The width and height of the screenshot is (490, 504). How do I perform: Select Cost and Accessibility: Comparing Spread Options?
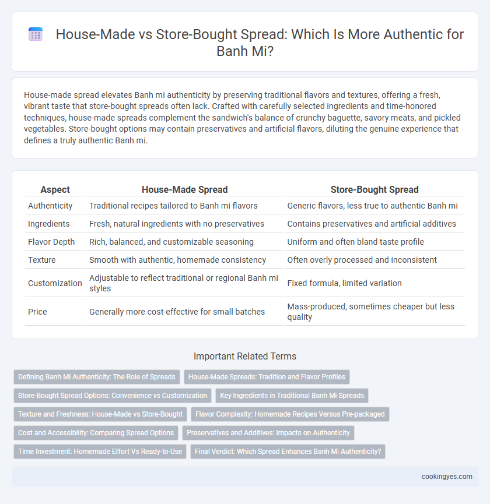pyautogui.click(x=96, y=433)
